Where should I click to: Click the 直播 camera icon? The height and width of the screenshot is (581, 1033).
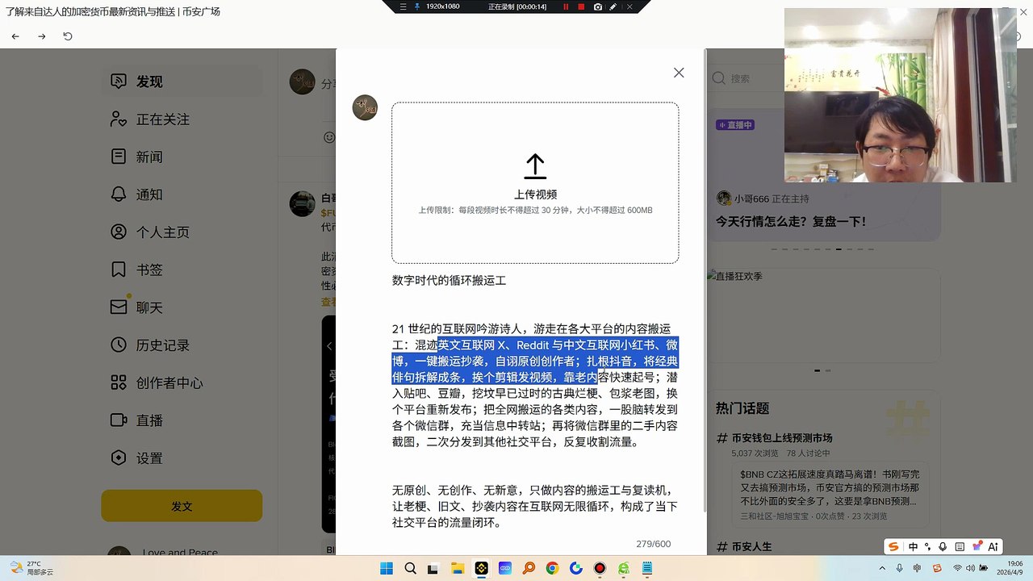(119, 420)
